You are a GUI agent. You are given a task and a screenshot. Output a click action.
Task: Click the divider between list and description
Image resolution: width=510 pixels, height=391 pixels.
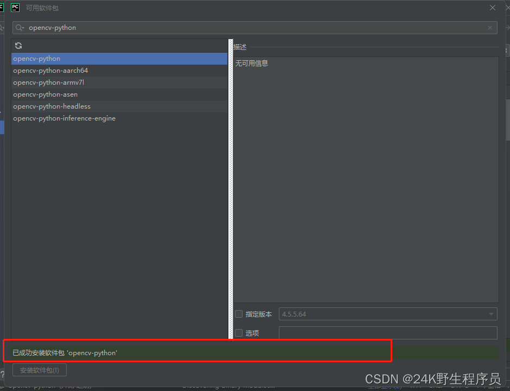tap(231, 190)
